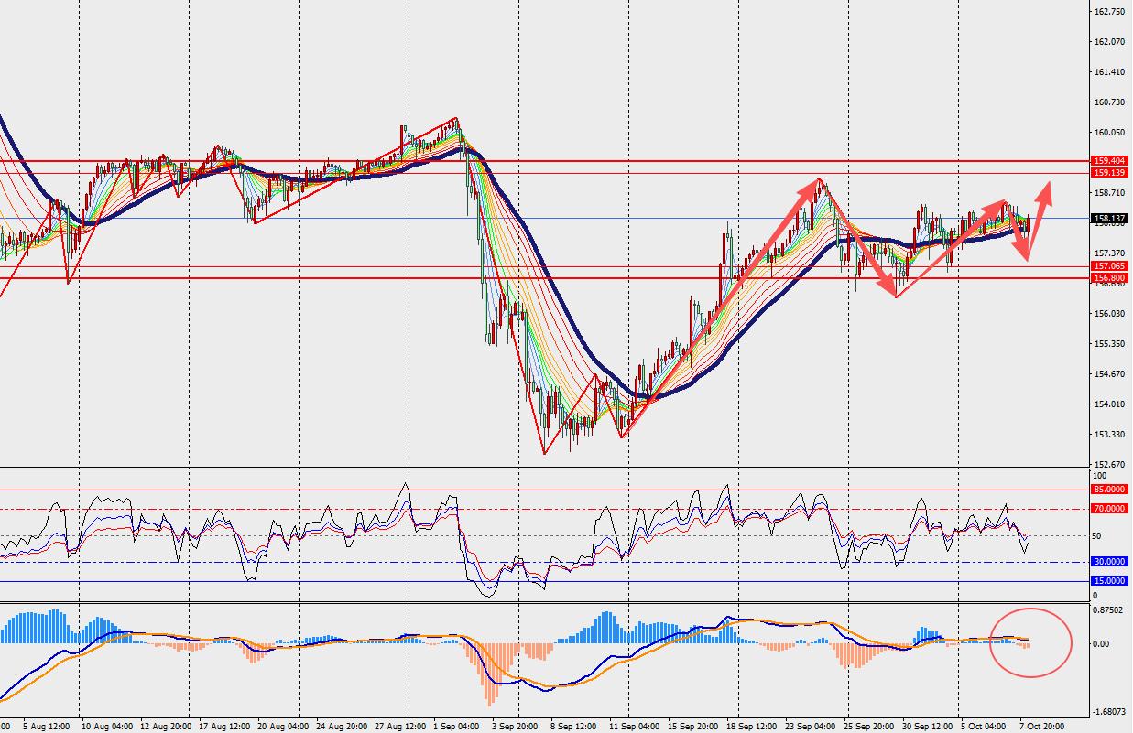Select the 8 Sep 12:00 time label

click(573, 726)
